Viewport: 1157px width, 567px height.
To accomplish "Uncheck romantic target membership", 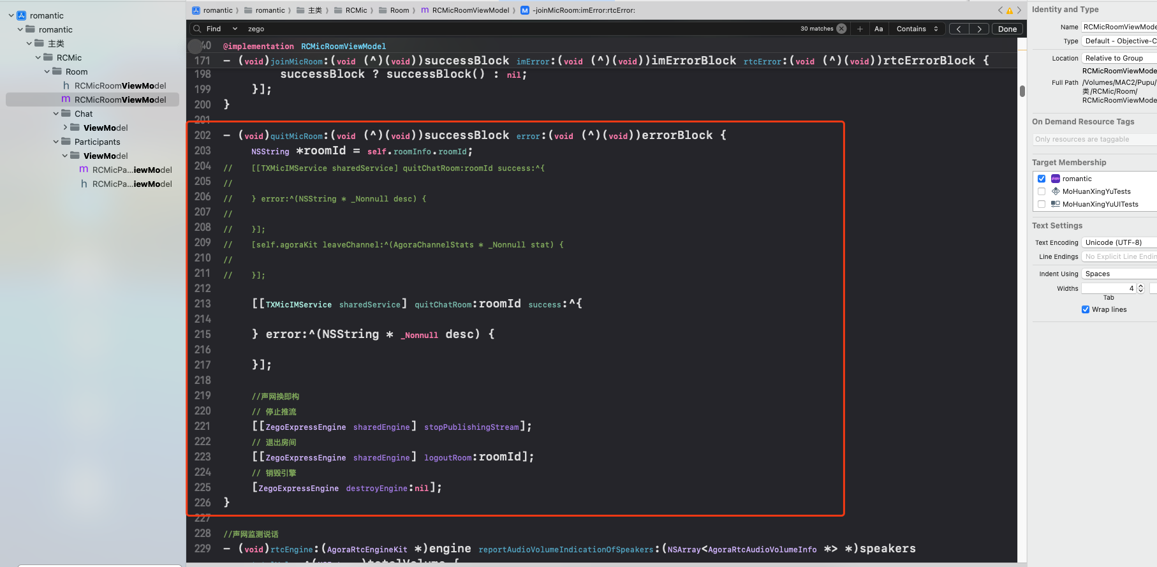I will coord(1042,179).
